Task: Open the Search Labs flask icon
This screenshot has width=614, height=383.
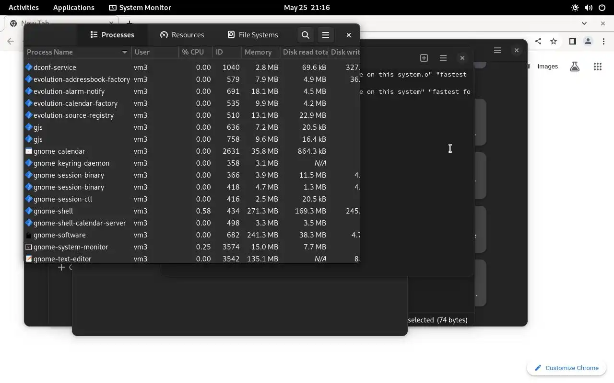Action: (x=575, y=67)
